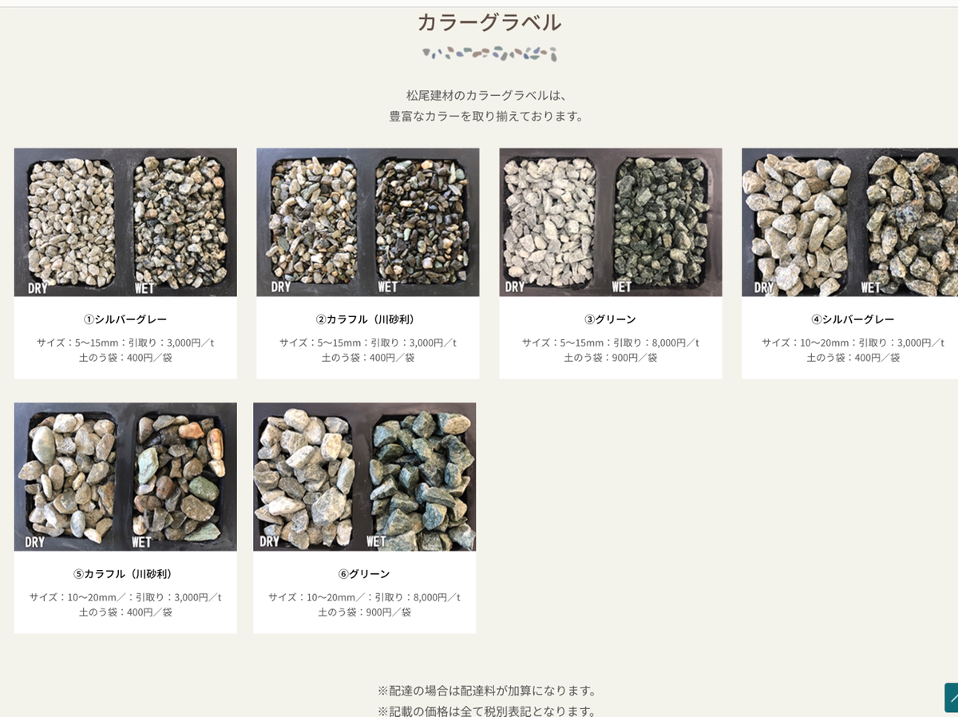Screen dimensions: 958x717
Task: Click the ③グリーン product title
Action: click(x=611, y=319)
